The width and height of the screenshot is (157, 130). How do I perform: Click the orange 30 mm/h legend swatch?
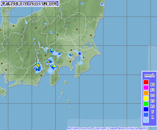(x=146, y=93)
